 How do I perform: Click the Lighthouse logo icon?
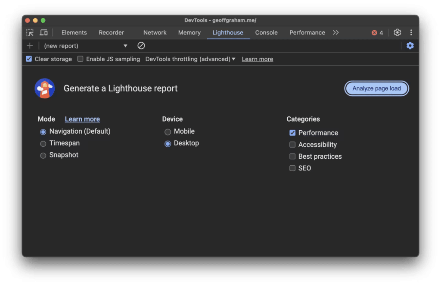tap(45, 88)
